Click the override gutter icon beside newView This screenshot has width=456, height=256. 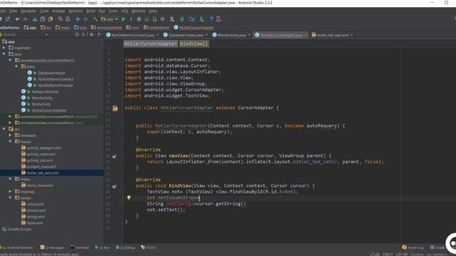click(115, 156)
